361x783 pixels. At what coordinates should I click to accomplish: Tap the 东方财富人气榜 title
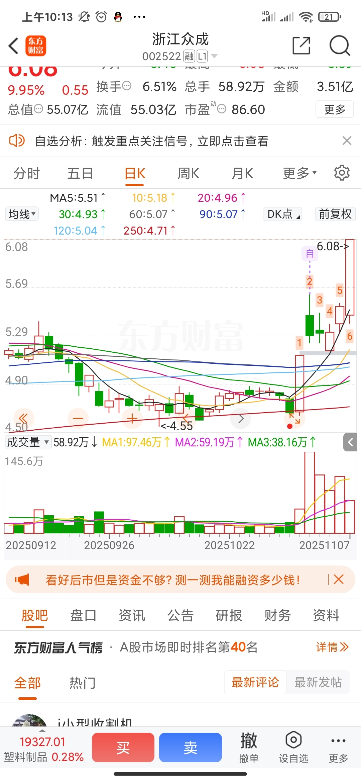[x=58, y=647]
